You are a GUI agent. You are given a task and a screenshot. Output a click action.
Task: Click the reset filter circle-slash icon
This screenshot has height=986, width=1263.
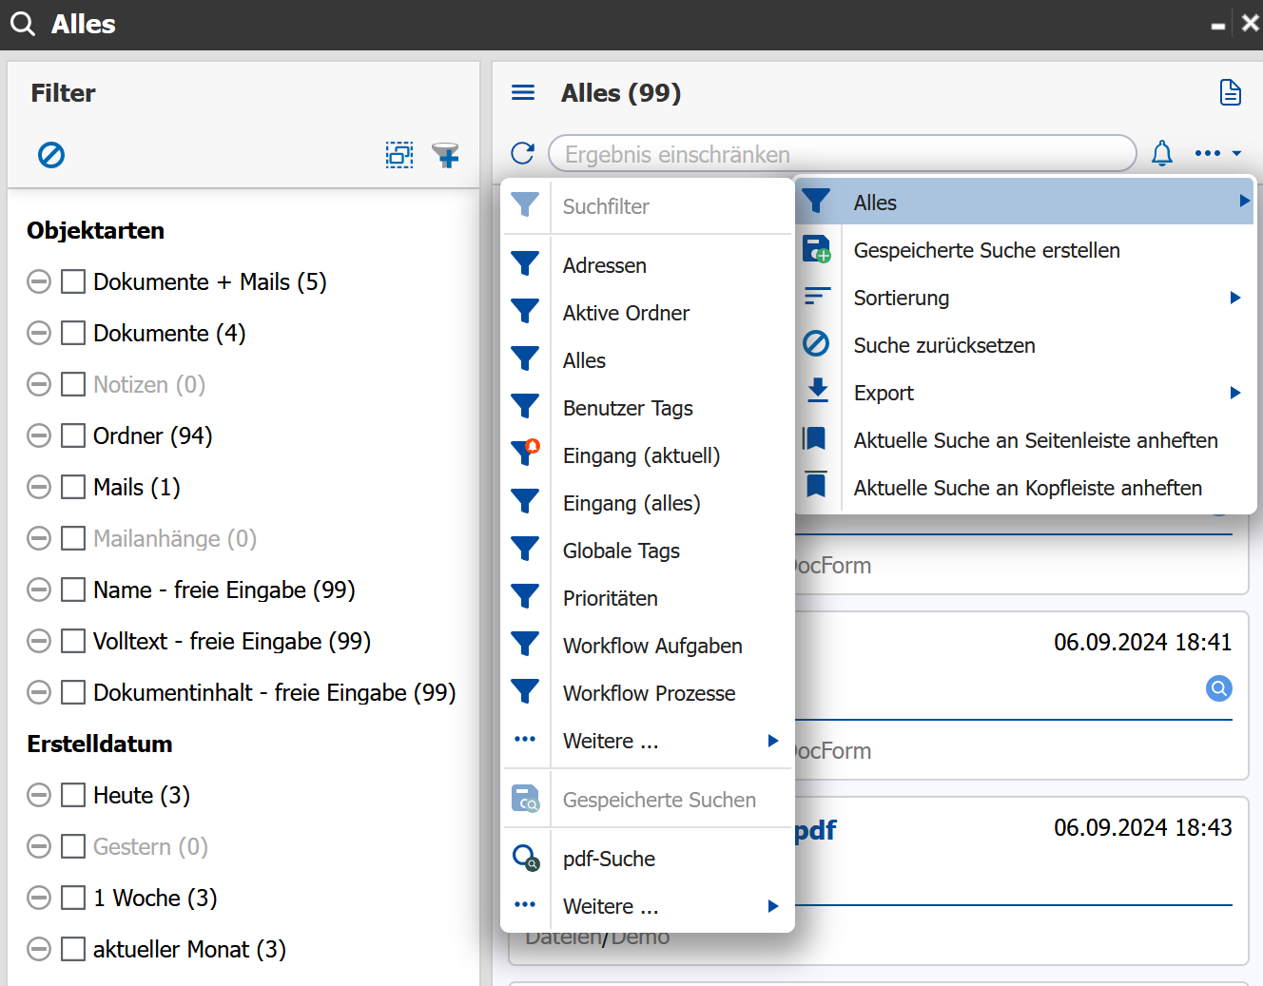51,154
